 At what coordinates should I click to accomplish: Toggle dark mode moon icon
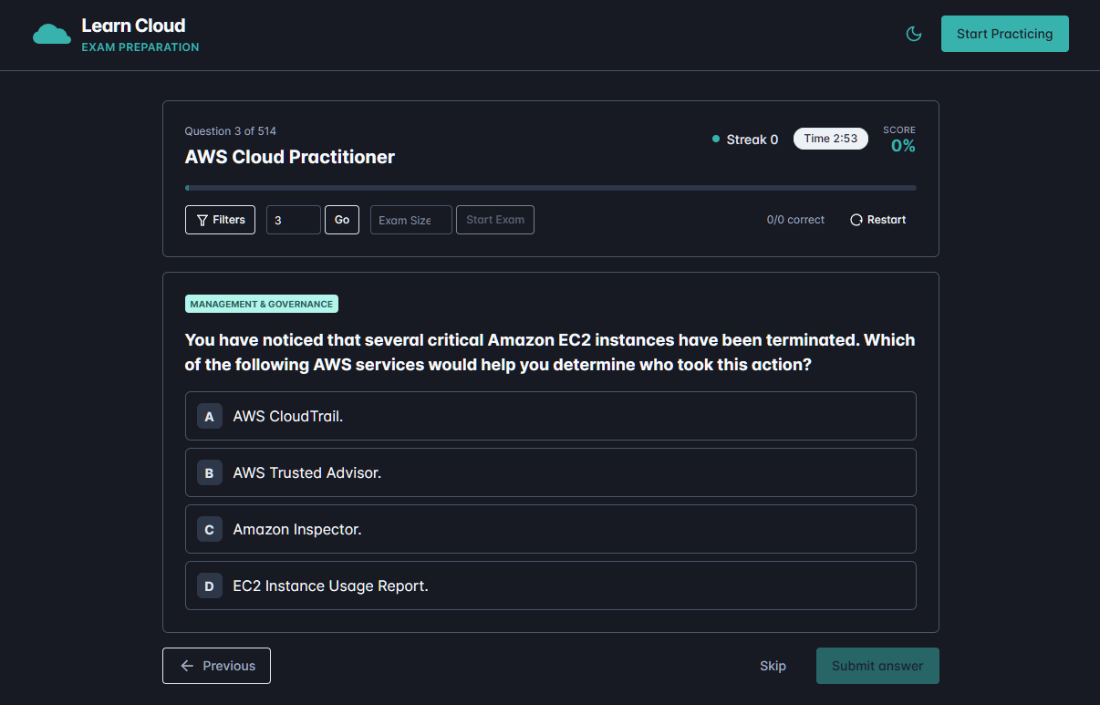(914, 34)
